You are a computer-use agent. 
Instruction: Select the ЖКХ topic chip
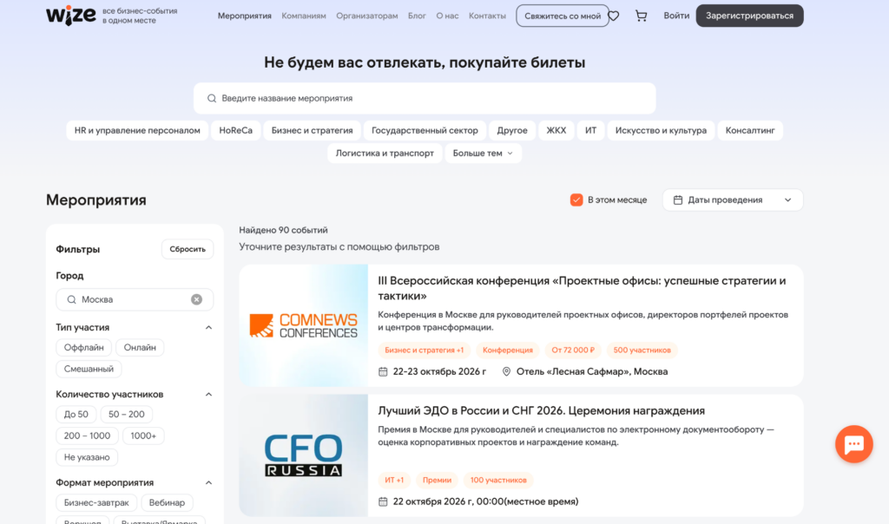click(556, 130)
